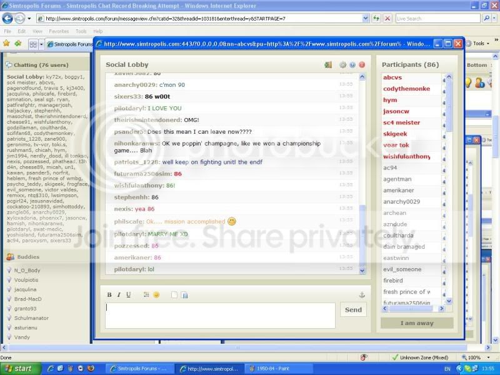The image size is (500, 375).
Task: Select participant anarchy0029 in list
Action: click(x=402, y=201)
